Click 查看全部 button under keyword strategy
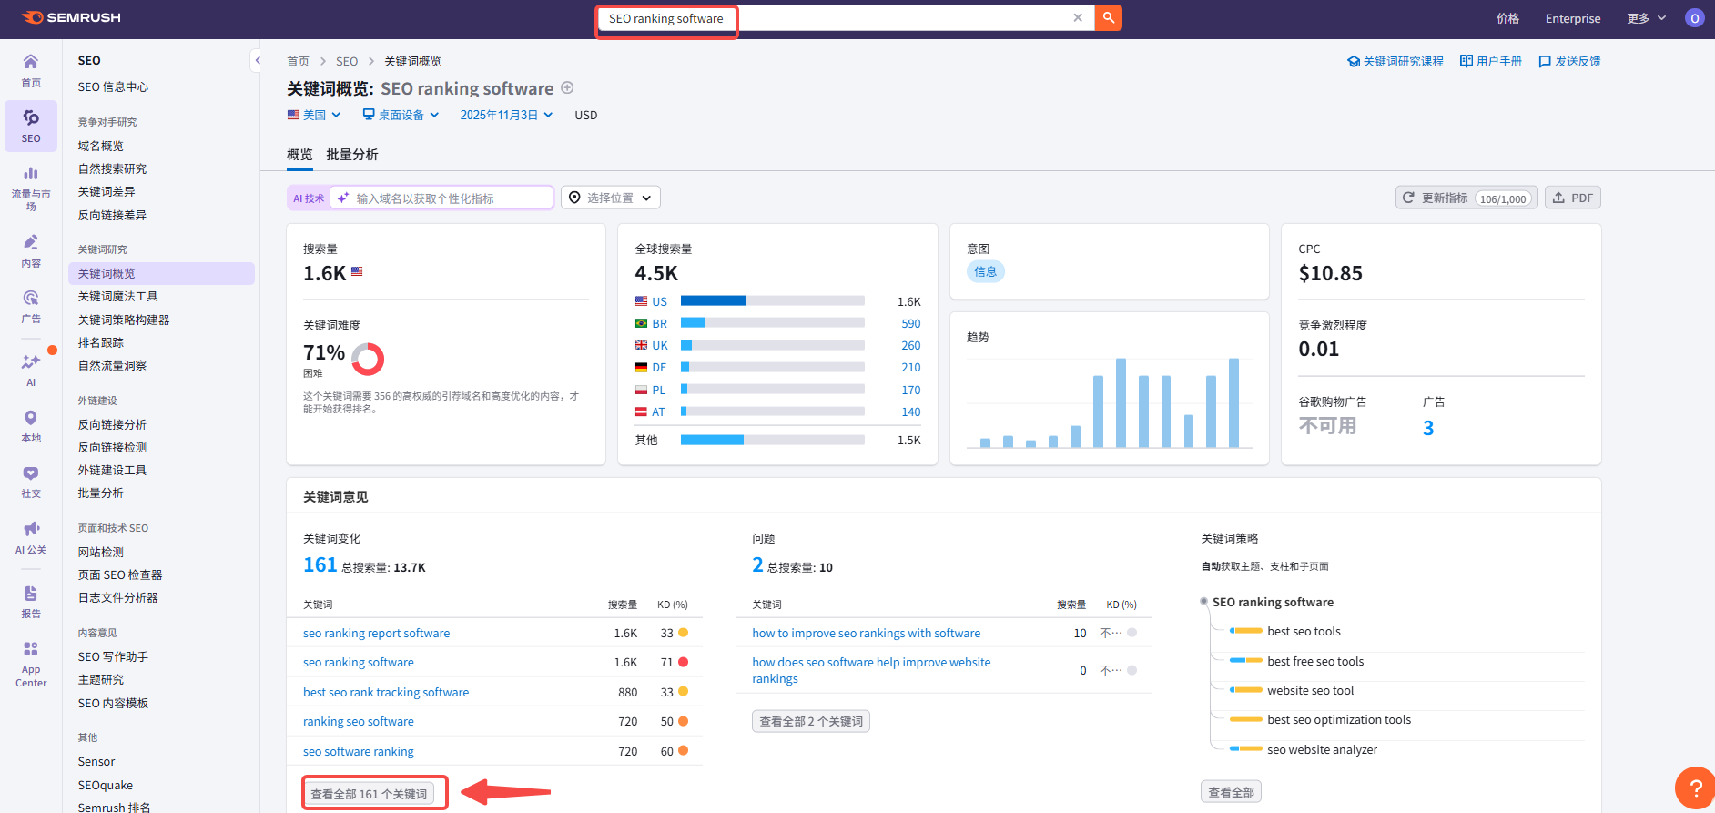The height and width of the screenshot is (813, 1715). [x=1231, y=792]
